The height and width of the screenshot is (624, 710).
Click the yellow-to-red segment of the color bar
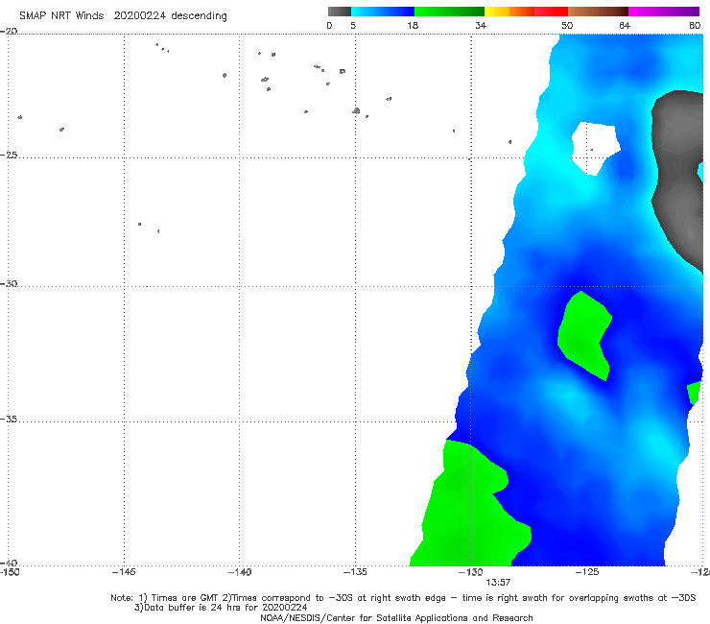tap(526, 12)
